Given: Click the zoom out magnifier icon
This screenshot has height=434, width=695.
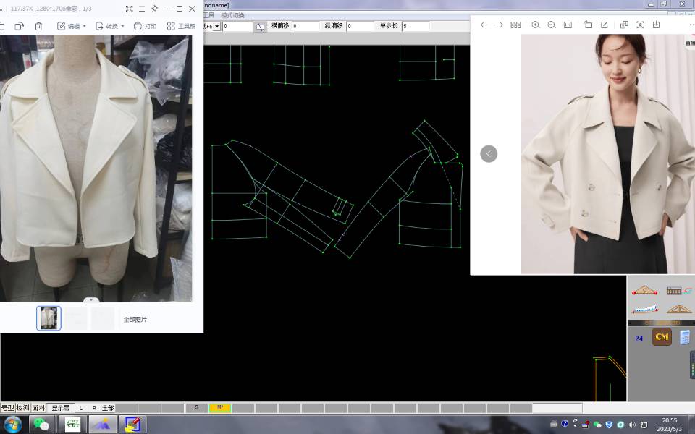Looking at the screenshot, I should (552, 25).
